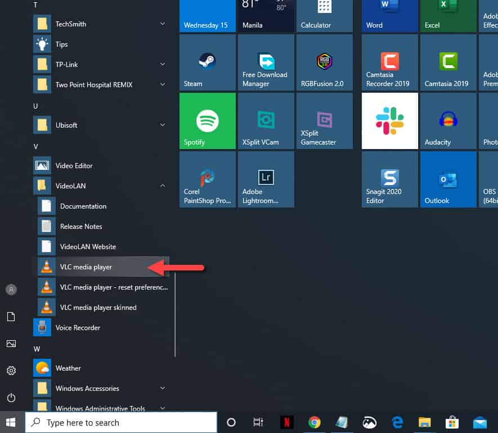The width and height of the screenshot is (498, 433).
Task: Expand the Windows Accessories folder
Action: click(100, 389)
